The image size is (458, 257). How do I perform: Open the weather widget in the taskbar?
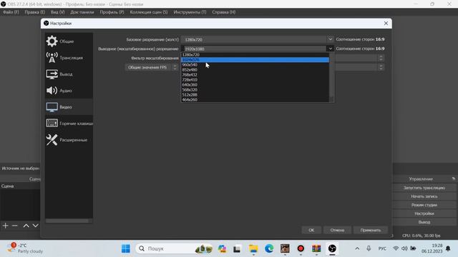[26, 248]
